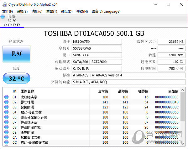The height and width of the screenshot is (149, 188).
Task: Select the 起转重试次数 attribute row
Action: click(91, 137)
